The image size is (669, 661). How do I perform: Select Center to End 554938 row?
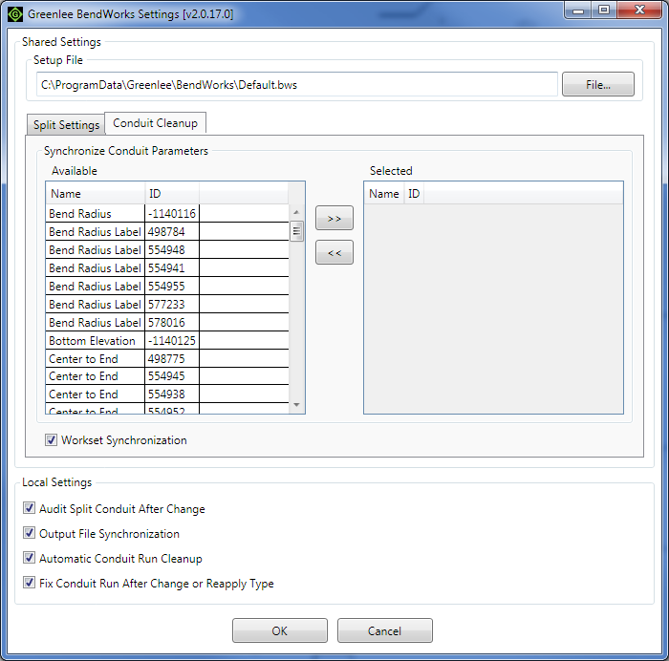(x=167, y=394)
